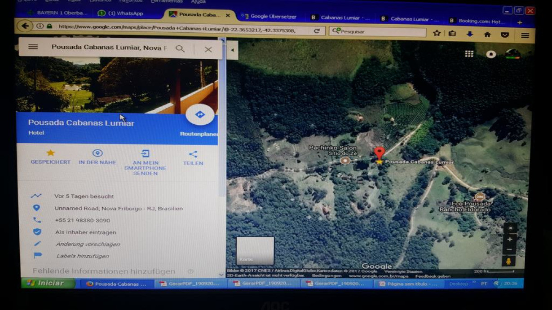Select the Pachinko-Salon Sítio do Zé marker
Viewport: 552px width, 310px height.
click(x=345, y=160)
